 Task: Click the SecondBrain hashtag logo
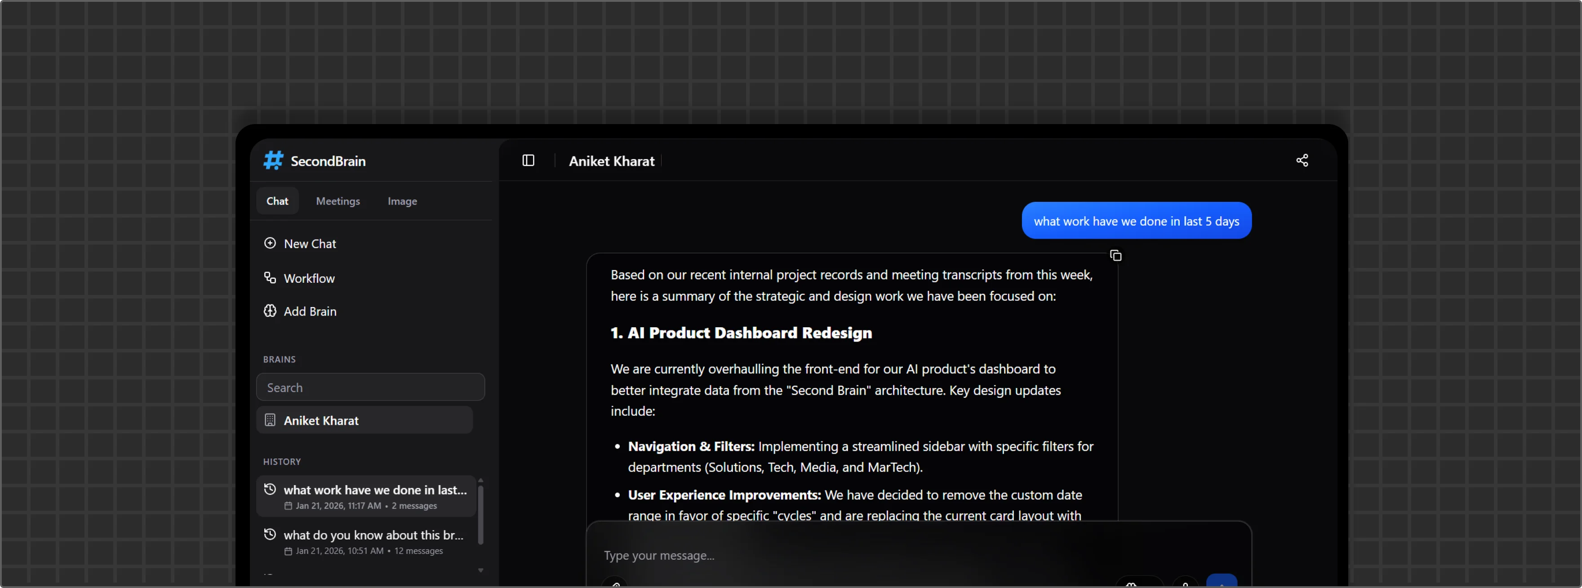[273, 160]
